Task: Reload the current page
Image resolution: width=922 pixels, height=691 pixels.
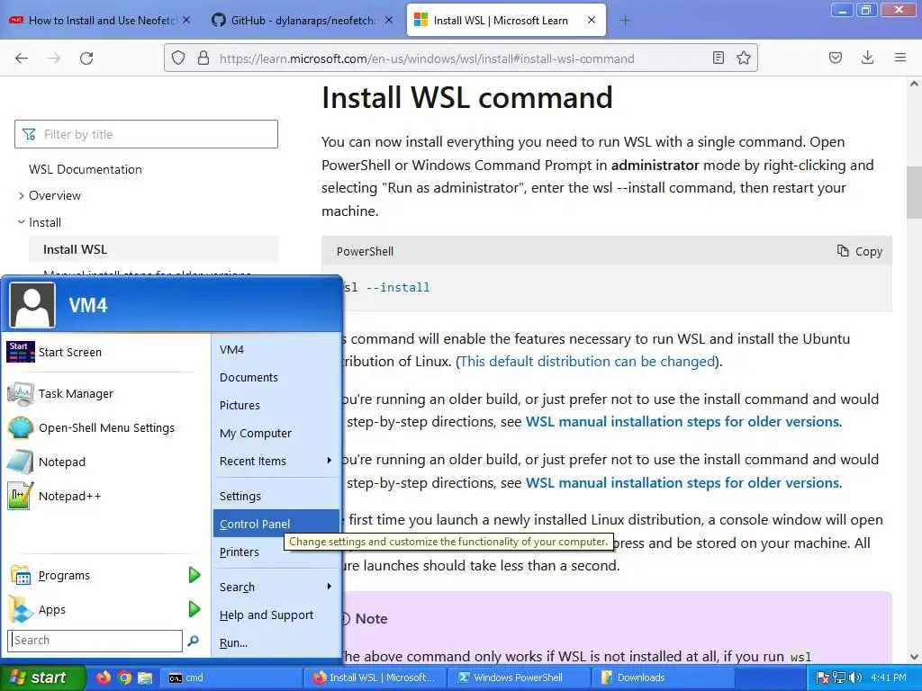Action: pyautogui.click(x=86, y=58)
